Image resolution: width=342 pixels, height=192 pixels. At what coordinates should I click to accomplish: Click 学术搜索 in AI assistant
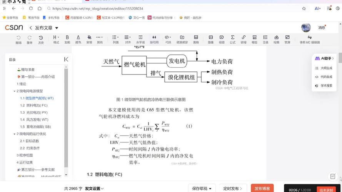pos(324,86)
